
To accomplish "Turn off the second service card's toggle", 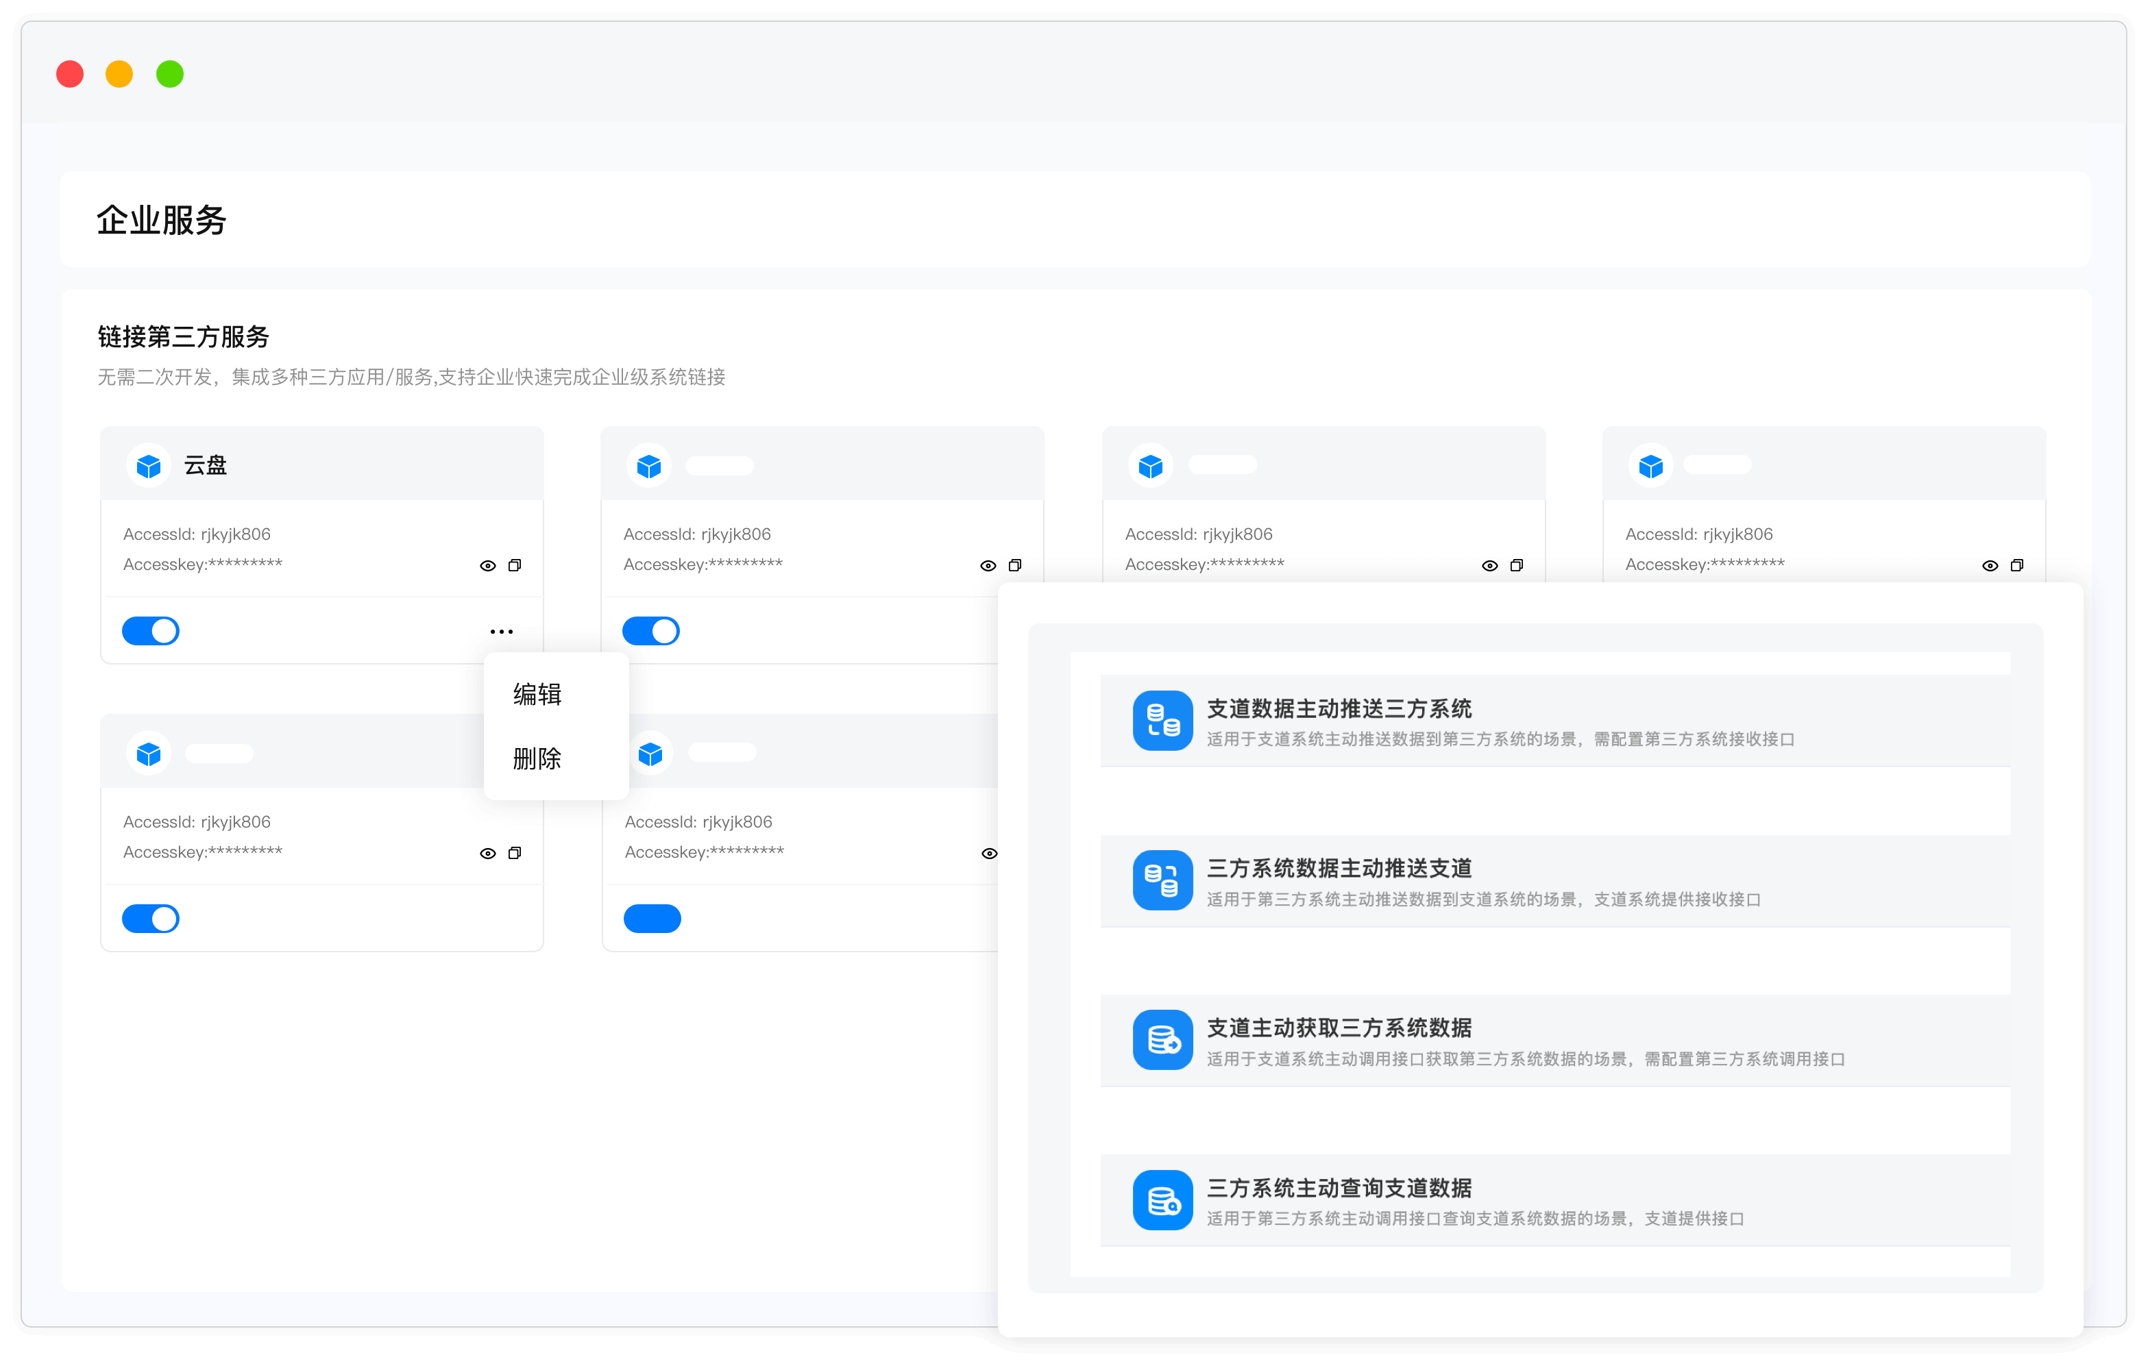I will (x=652, y=630).
